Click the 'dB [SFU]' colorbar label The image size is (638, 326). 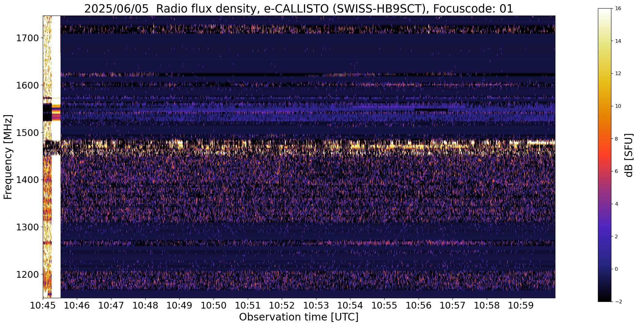[629, 155]
